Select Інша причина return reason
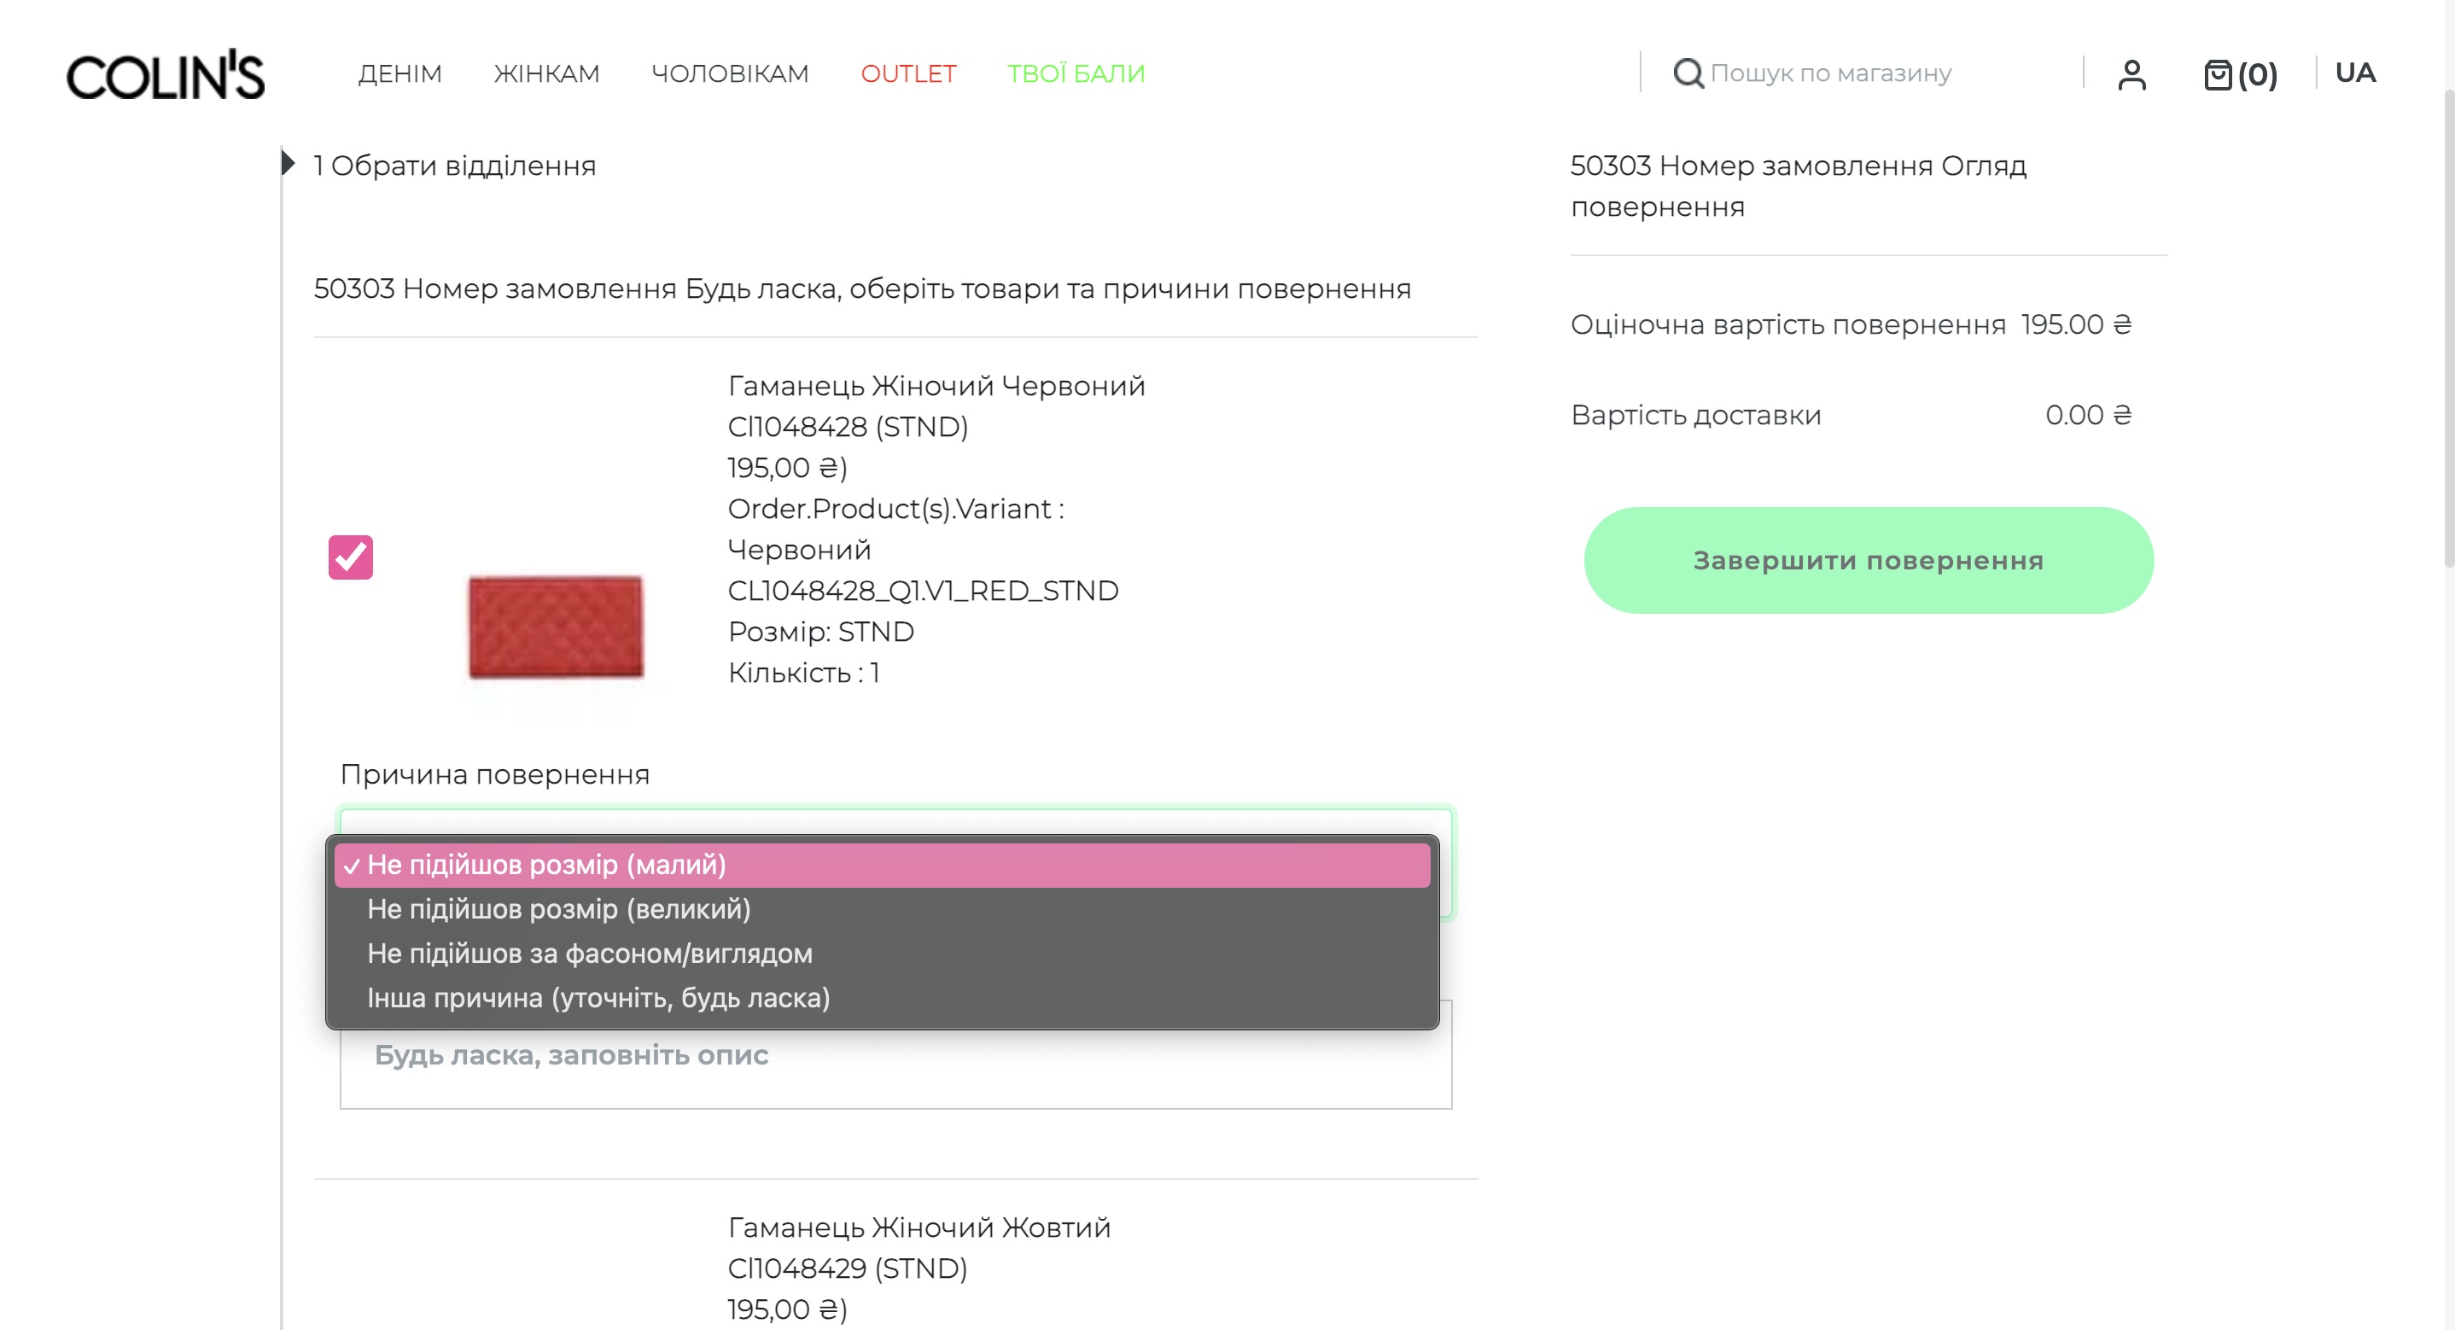Image resolution: width=2455 pixels, height=1330 pixels. (598, 997)
